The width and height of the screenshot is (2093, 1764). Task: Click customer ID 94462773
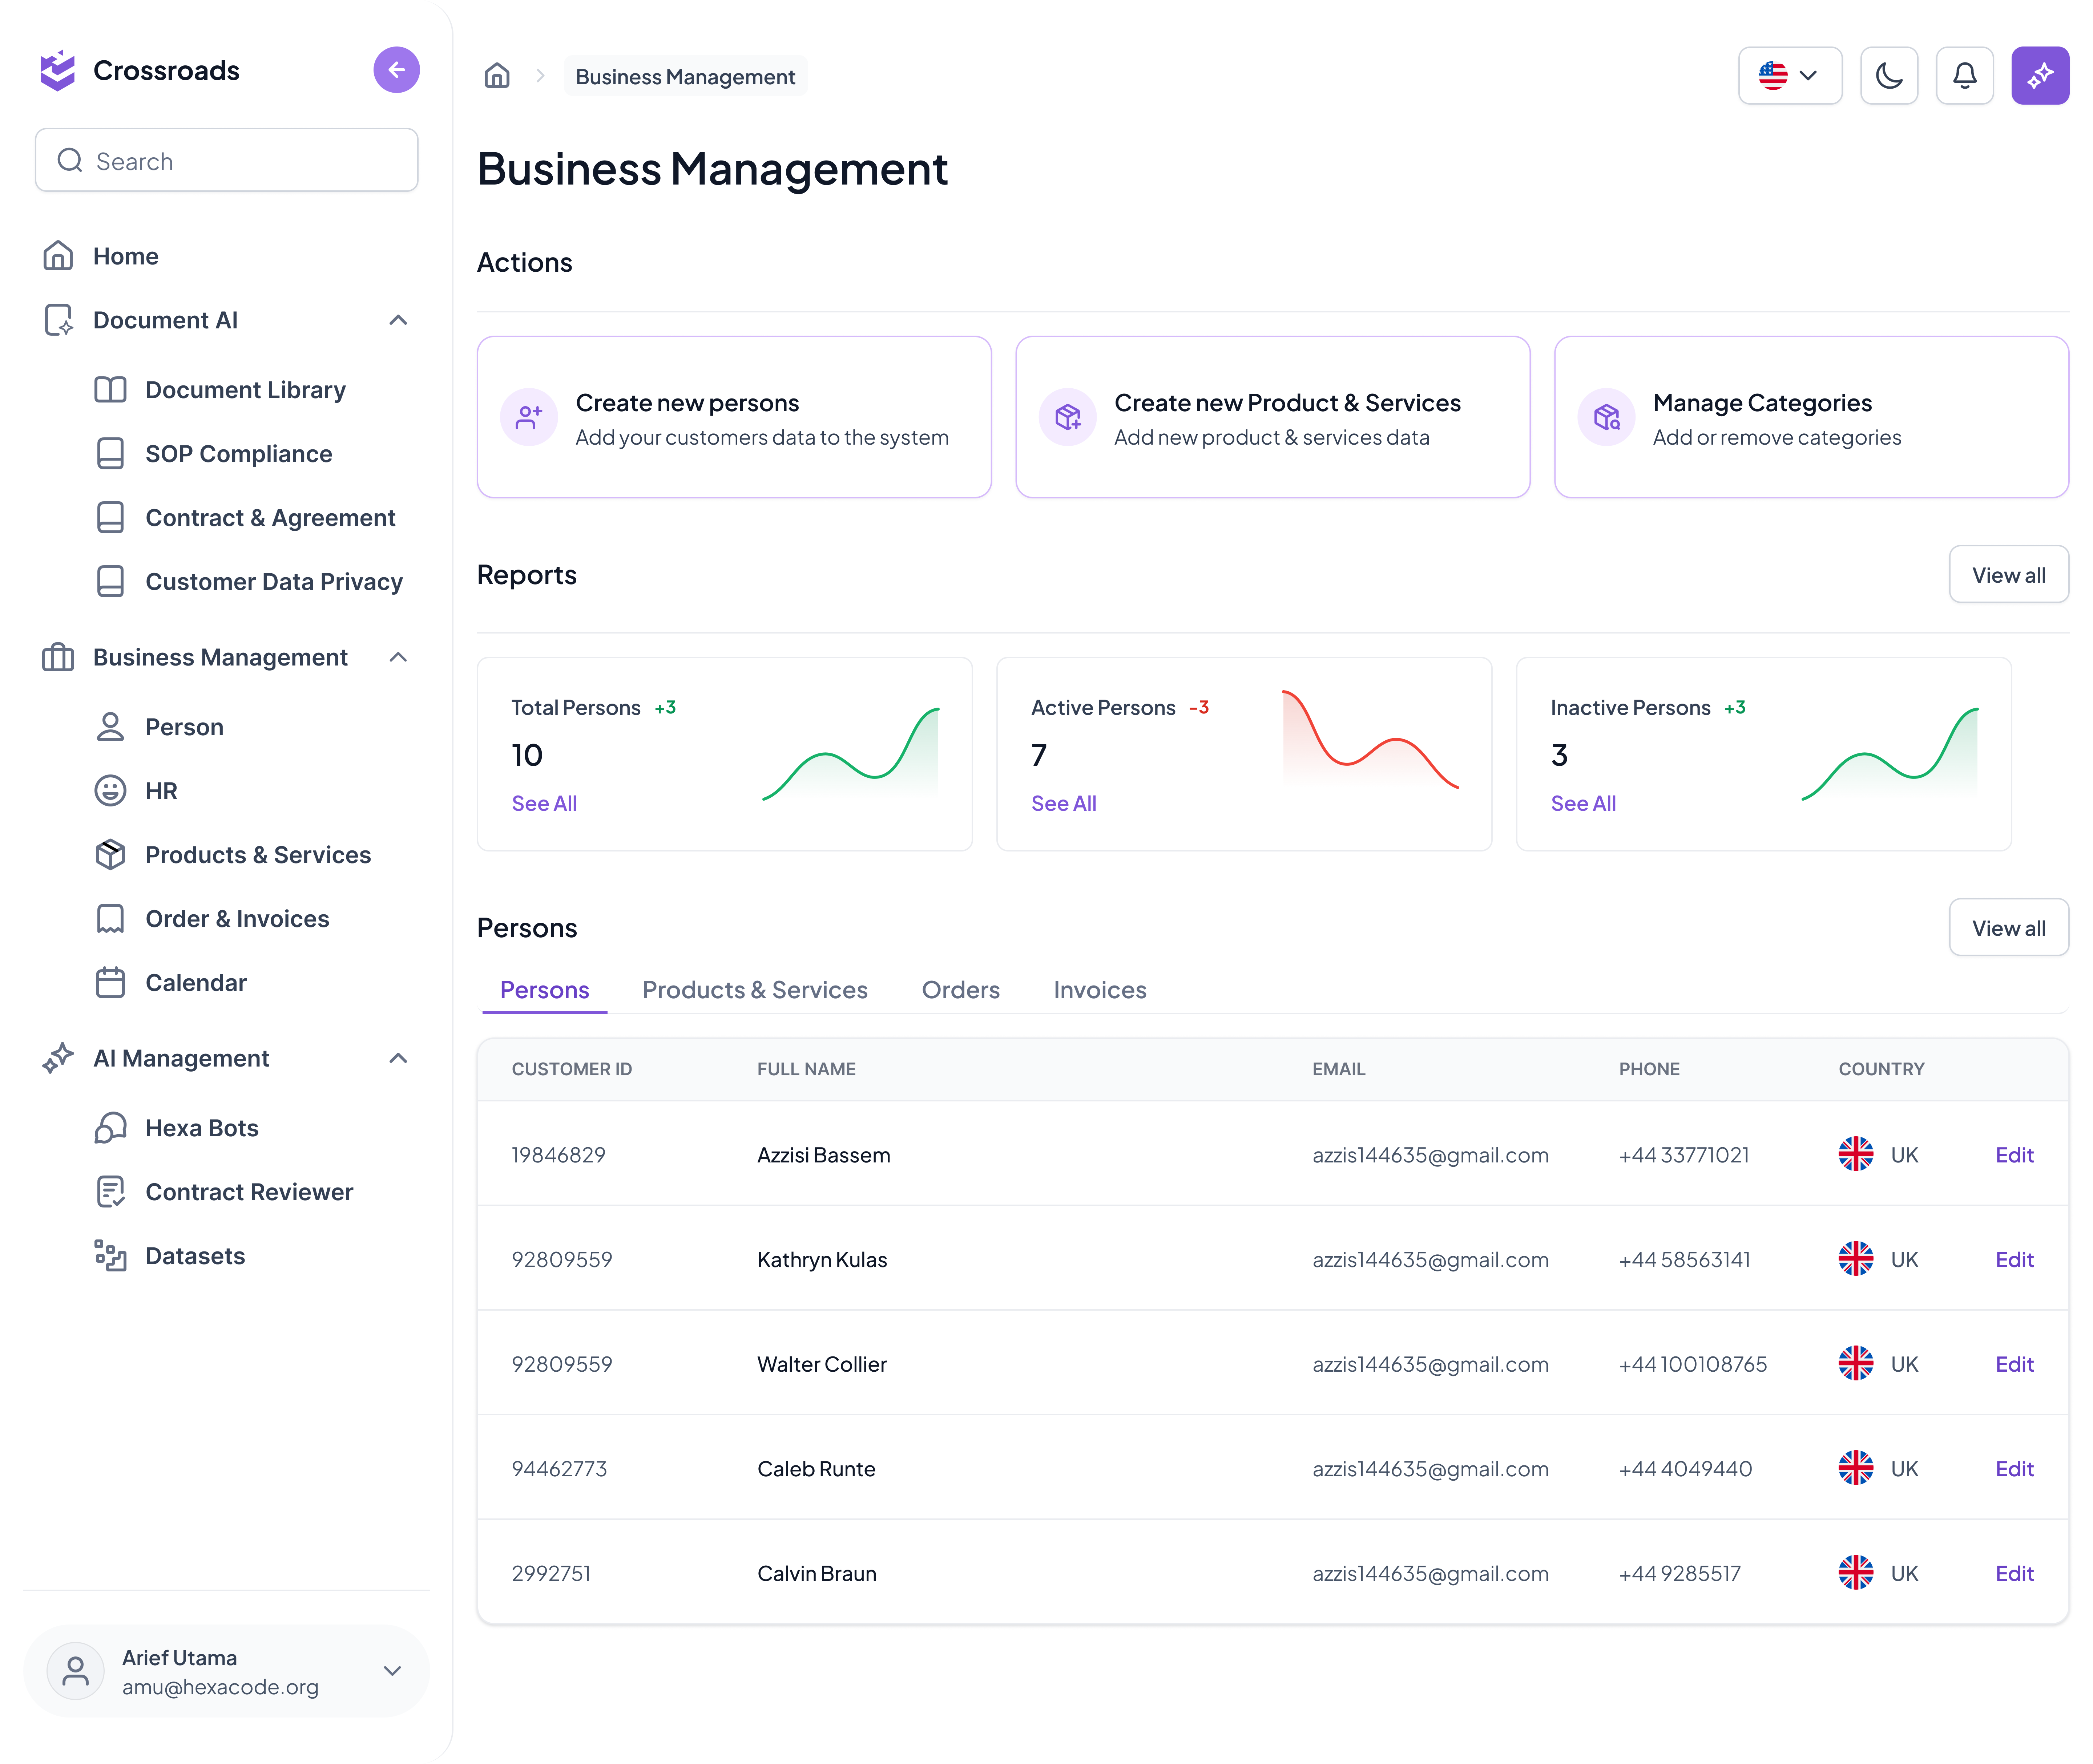[x=559, y=1469]
